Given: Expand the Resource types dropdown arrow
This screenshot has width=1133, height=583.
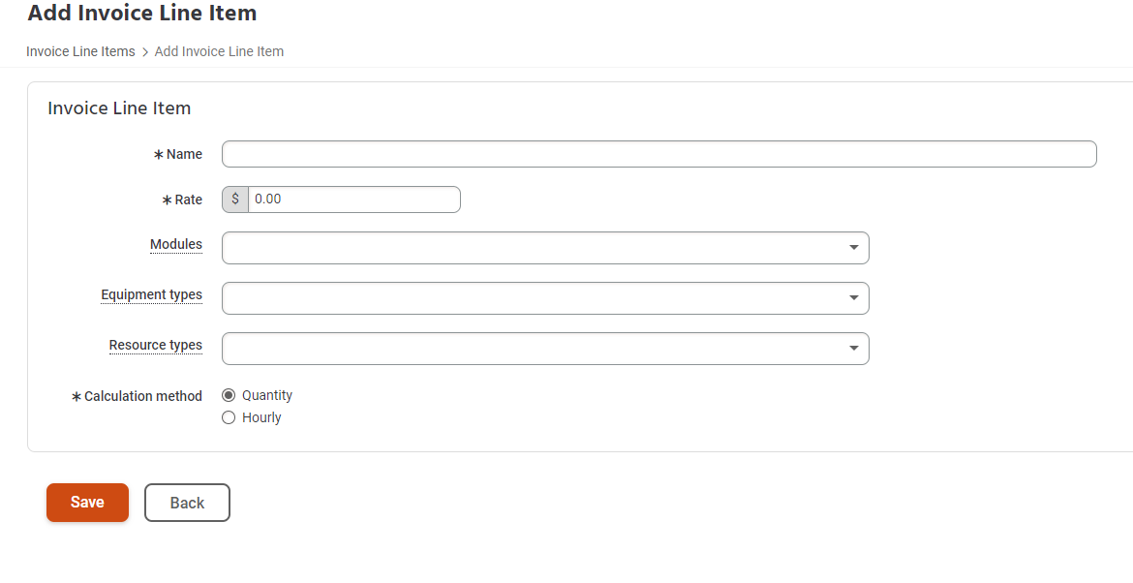Looking at the screenshot, I should 853,349.
